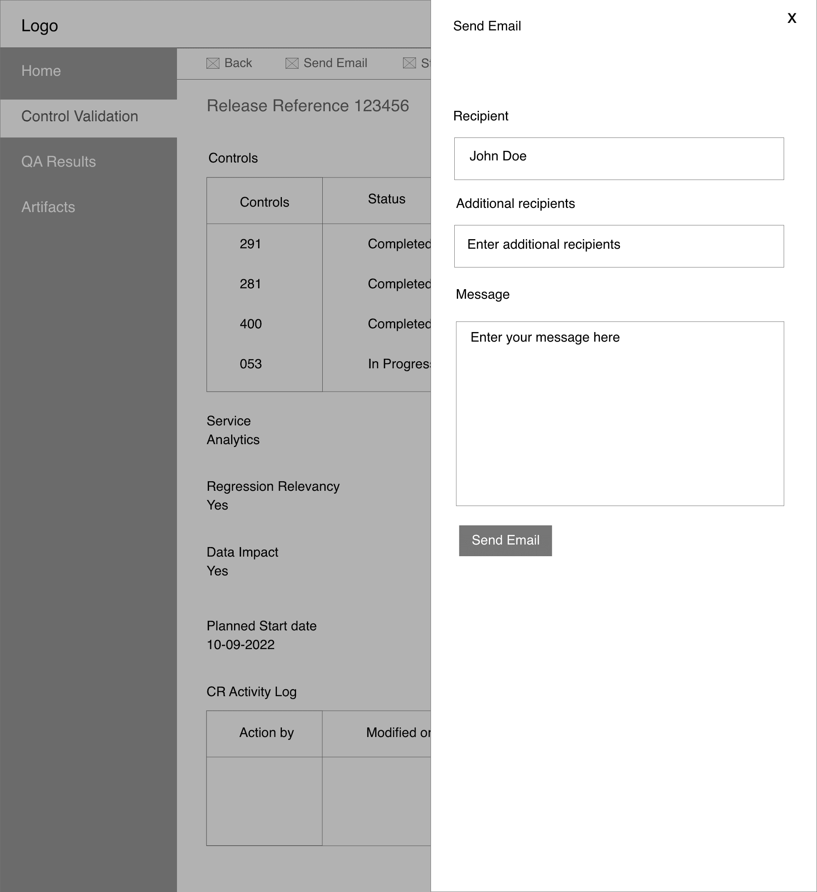
Task: Click Send Email text in toolbar
Action: click(335, 63)
